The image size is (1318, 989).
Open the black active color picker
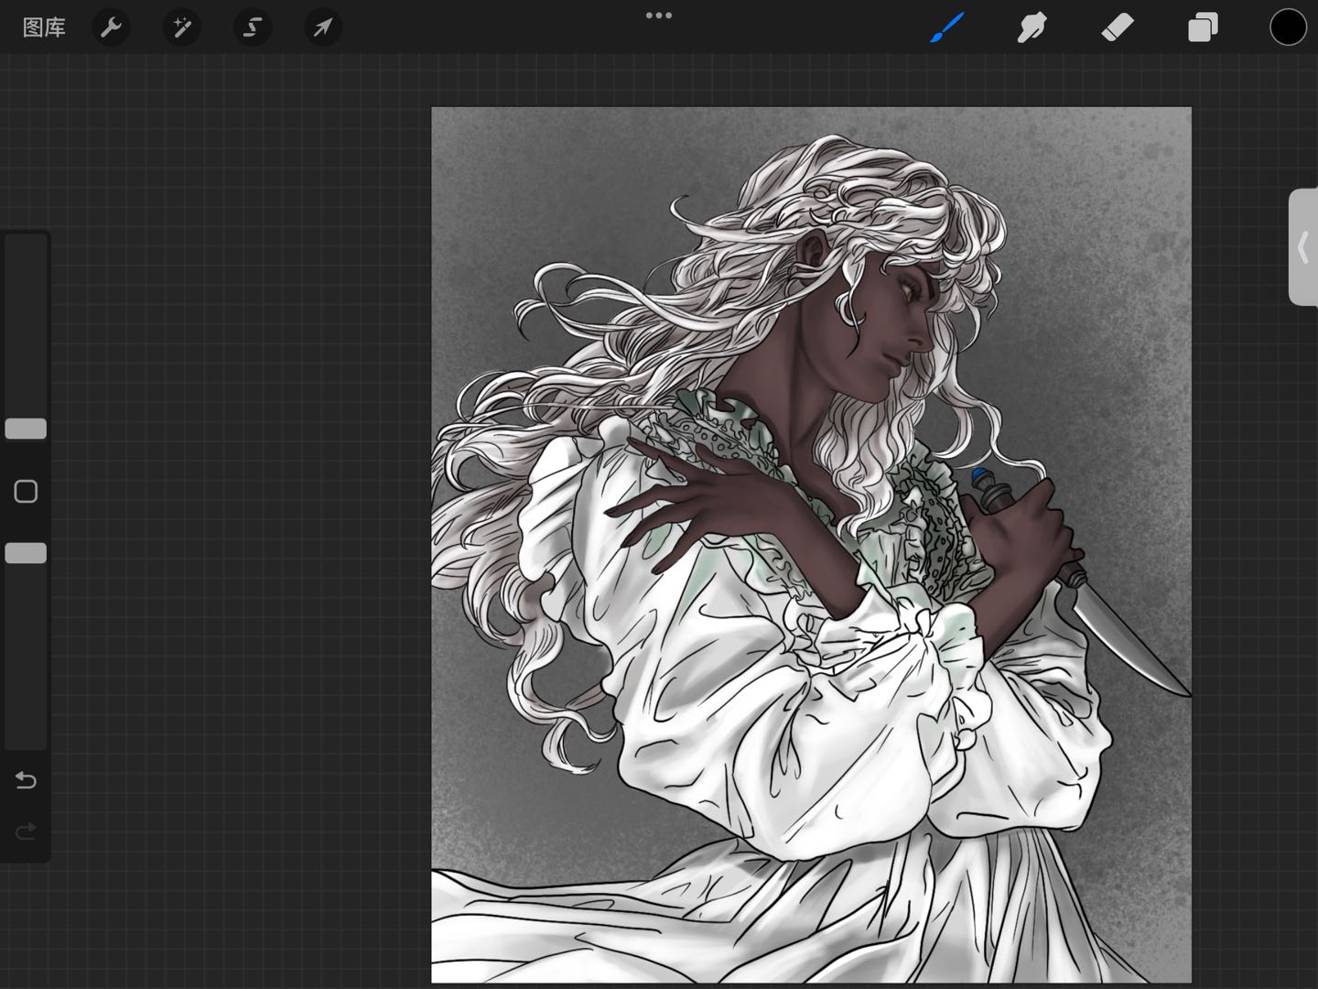point(1288,27)
